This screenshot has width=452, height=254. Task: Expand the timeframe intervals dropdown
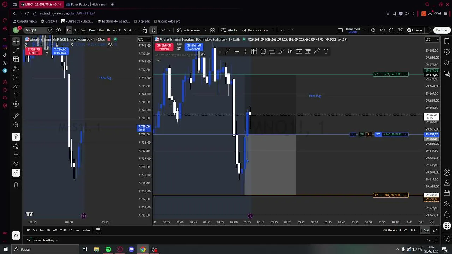[x=135, y=30]
